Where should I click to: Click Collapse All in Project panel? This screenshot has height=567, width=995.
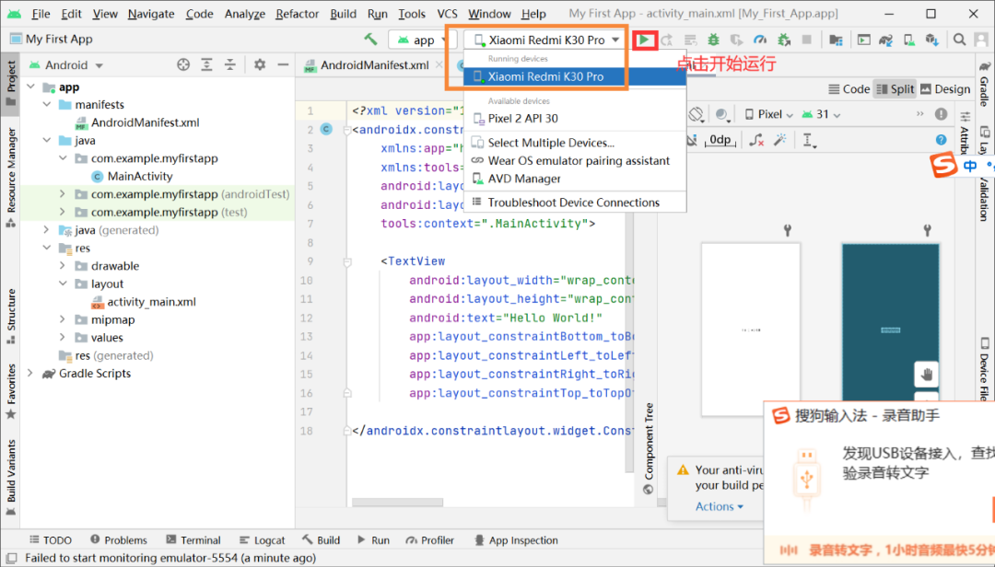230,64
